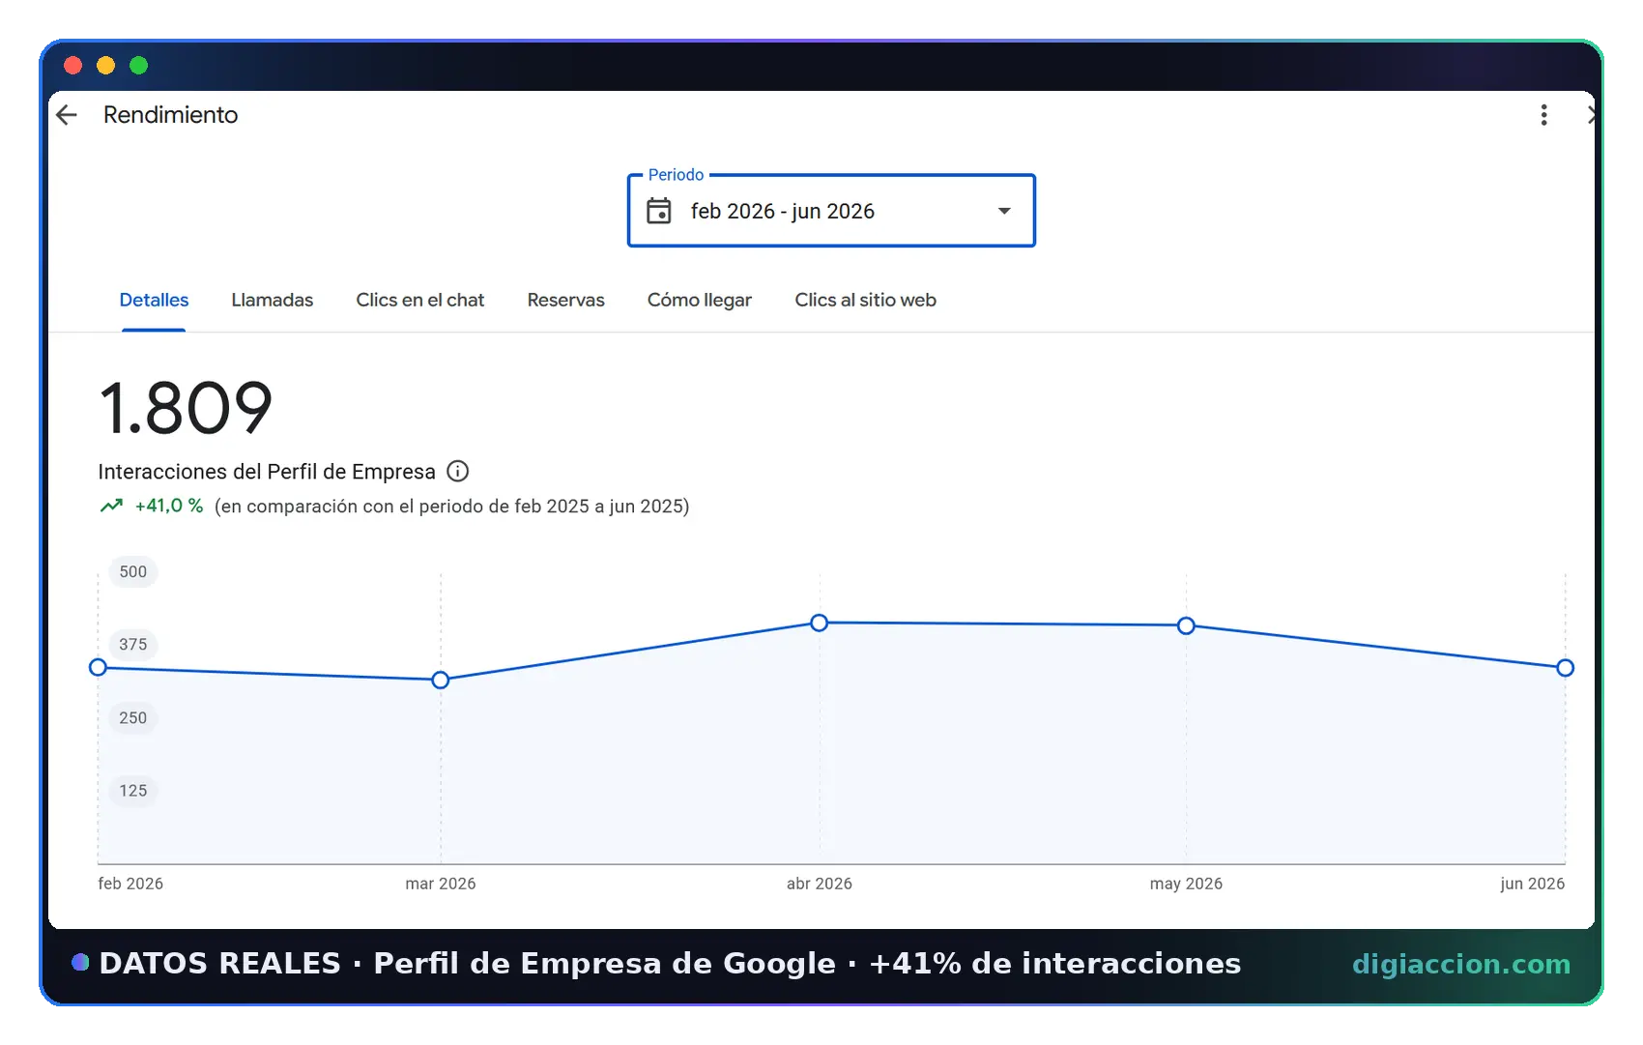Click the Rendimiento page title

(171, 114)
